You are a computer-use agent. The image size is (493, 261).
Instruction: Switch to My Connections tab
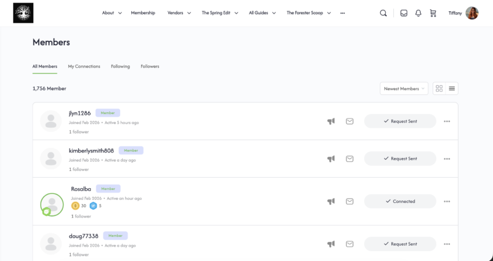pyautogui.click(x=84, y=67)
